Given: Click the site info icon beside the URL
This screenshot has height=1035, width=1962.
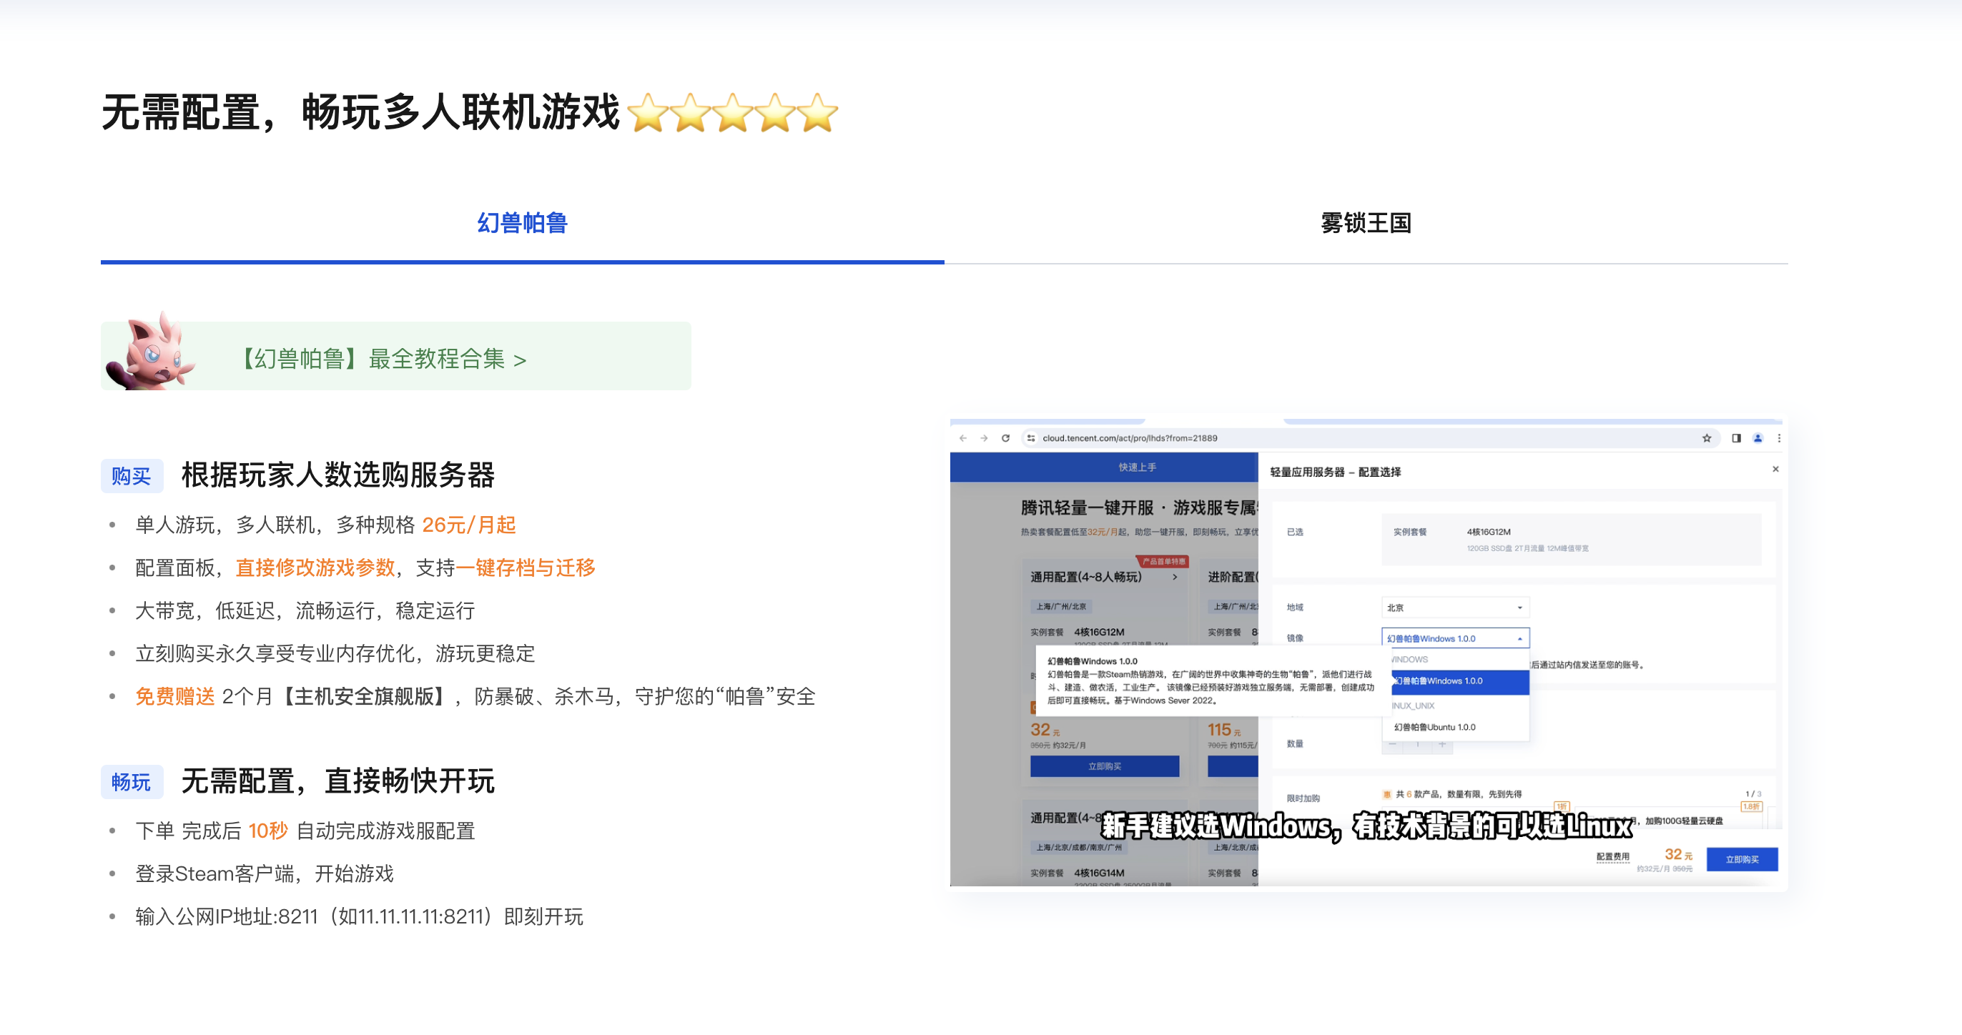Looking at the screenshot, I should pyautogui.click(x=1030, y=438).
